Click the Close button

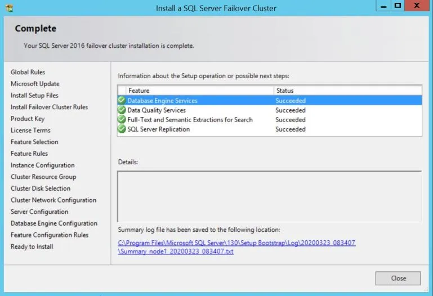398,279
